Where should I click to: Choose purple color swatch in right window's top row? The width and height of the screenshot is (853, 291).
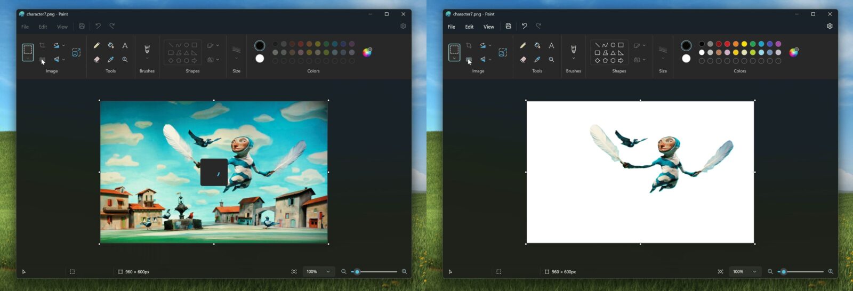tap(778, 44)
